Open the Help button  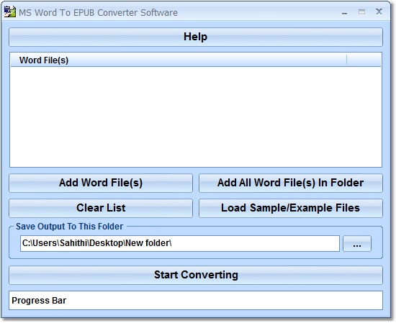[x=196, y=37]
